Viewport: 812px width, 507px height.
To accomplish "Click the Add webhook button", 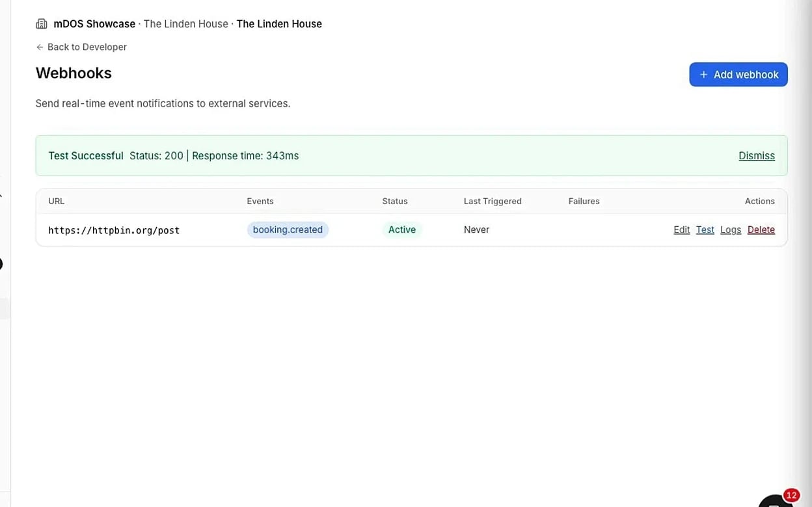I will tap(738, 75).
